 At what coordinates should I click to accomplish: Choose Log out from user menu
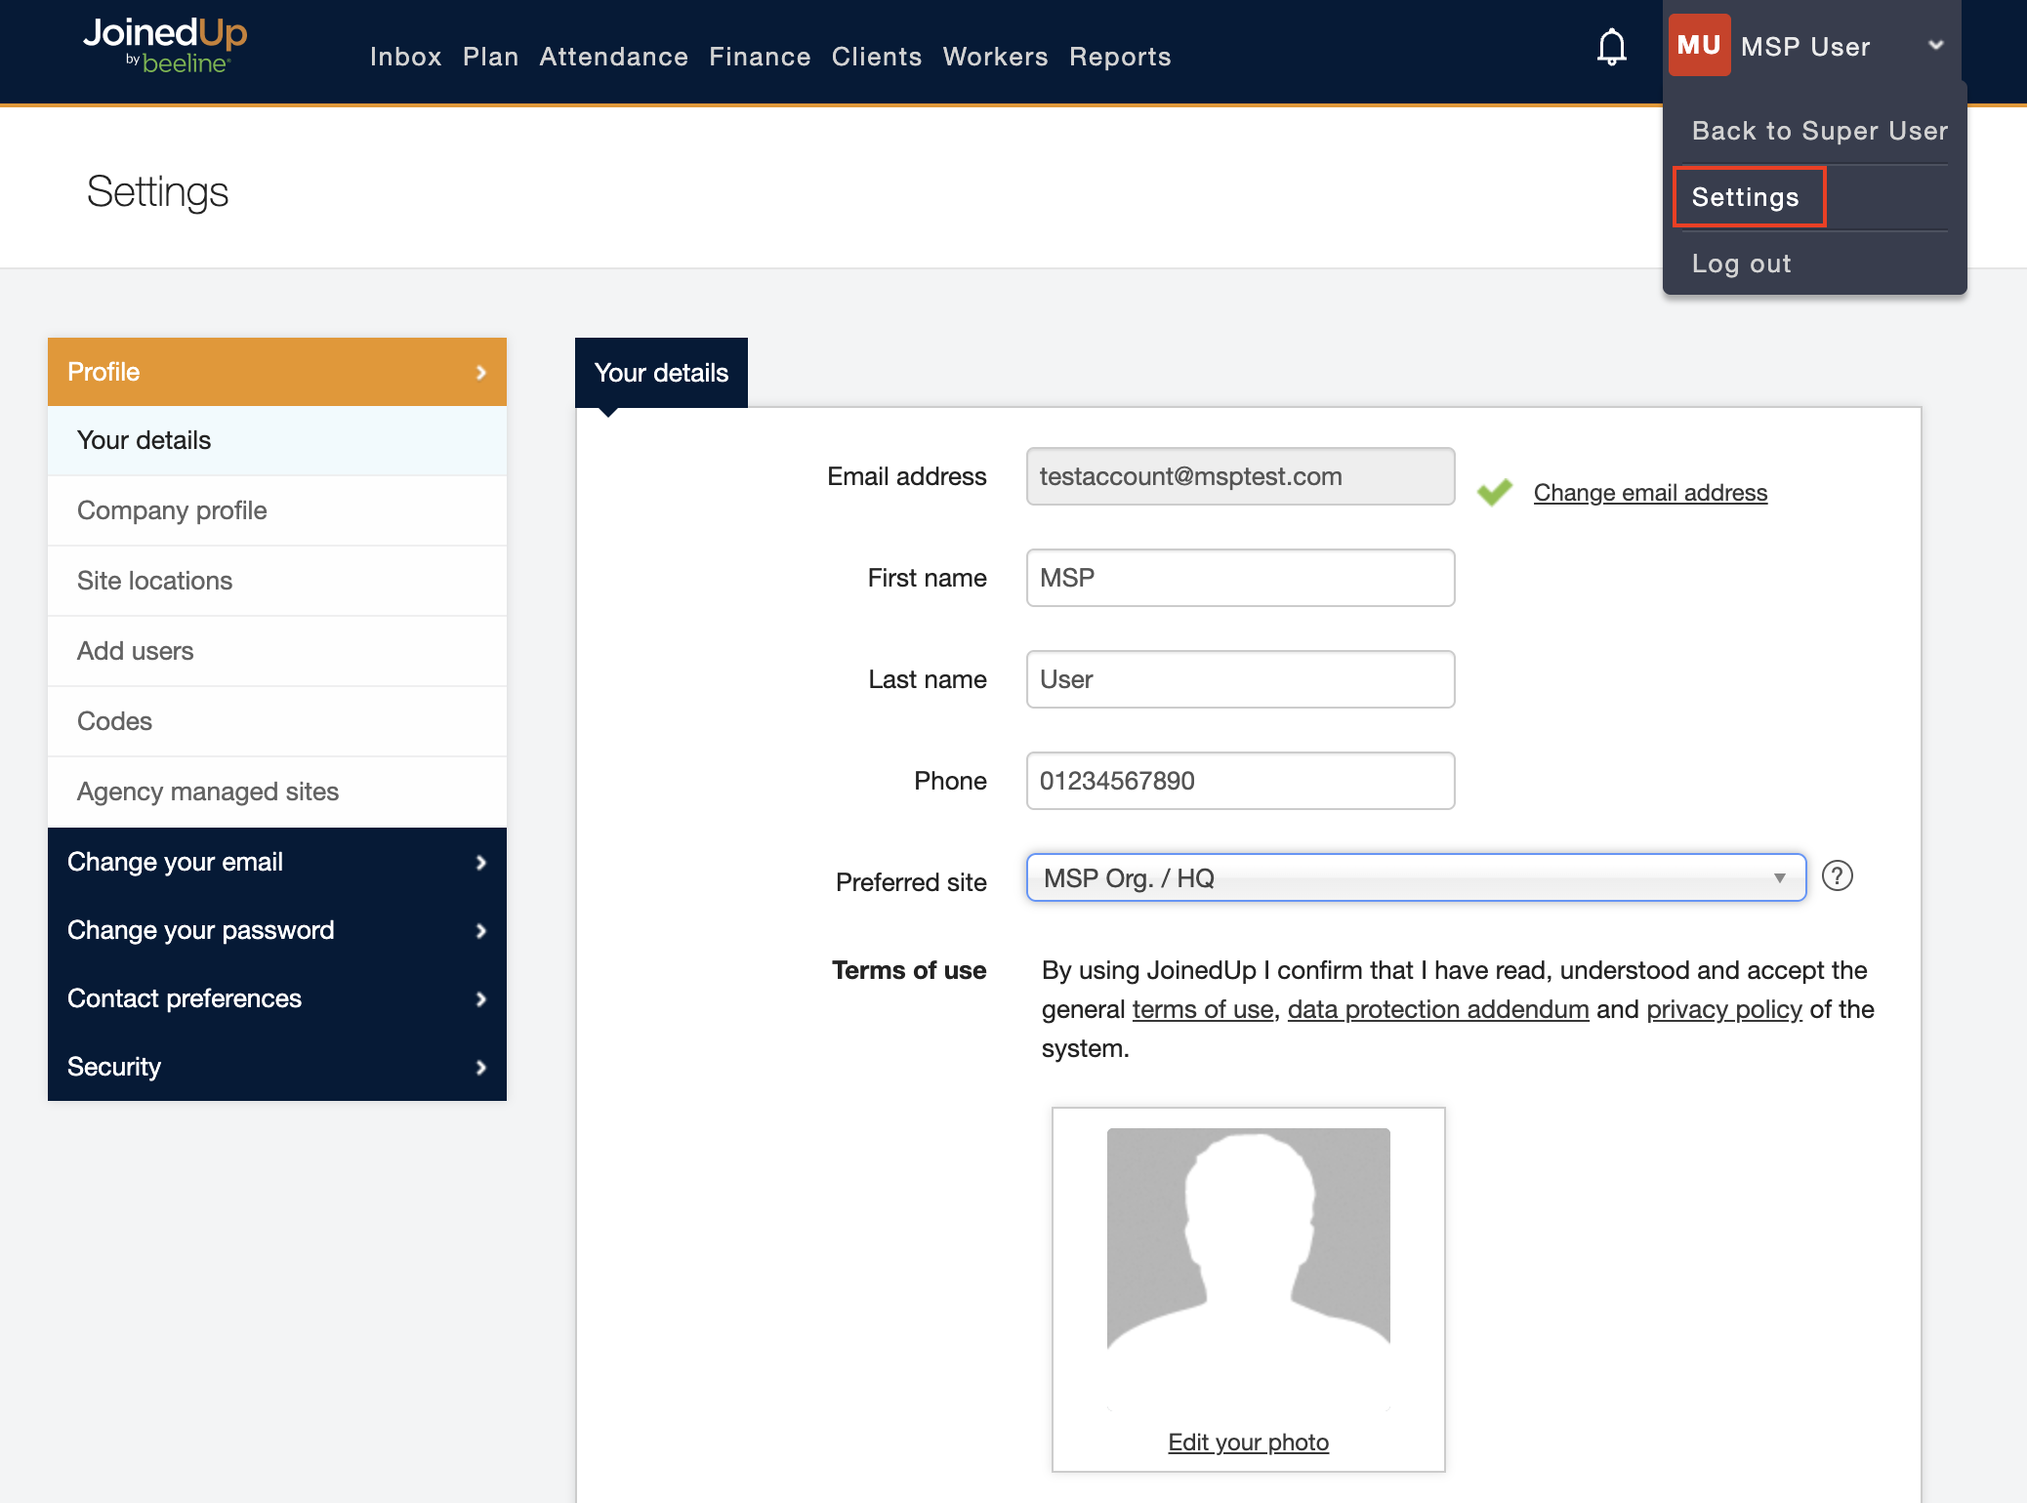coord(1741,264)
